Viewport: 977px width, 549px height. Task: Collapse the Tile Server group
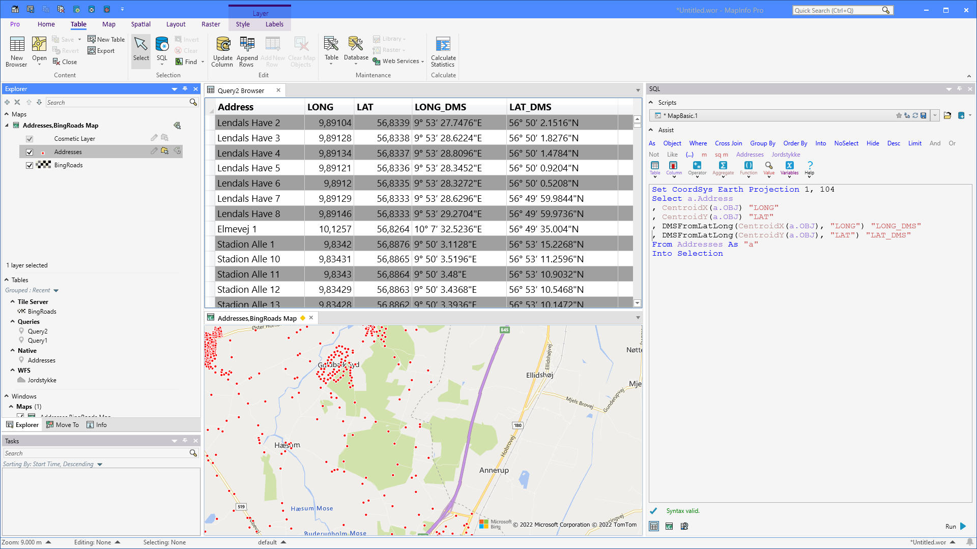click(x=13, y=301)
